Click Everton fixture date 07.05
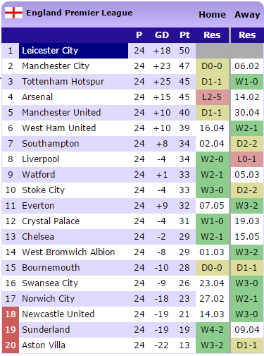Screen dimensions: 264x356 [x=212, y=206]
